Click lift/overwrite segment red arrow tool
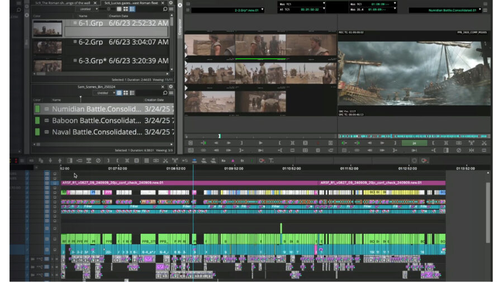The width and height of the screenshot is (503, 282). pos(261,161)
